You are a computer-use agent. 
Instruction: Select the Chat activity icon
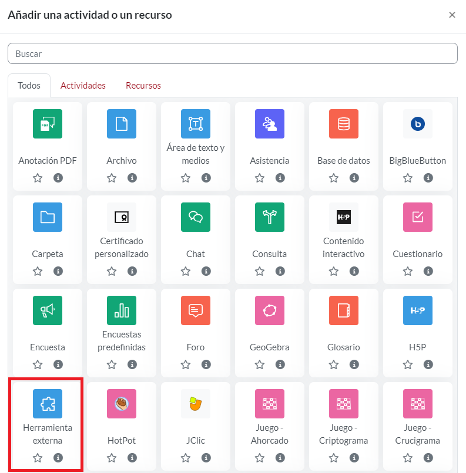point(196,217)
